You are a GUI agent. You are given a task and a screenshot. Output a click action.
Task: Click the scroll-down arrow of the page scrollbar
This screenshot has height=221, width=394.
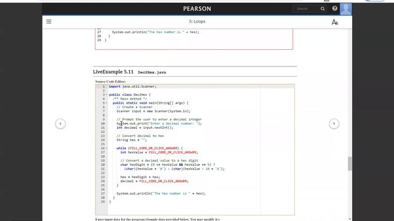[350, 219]
